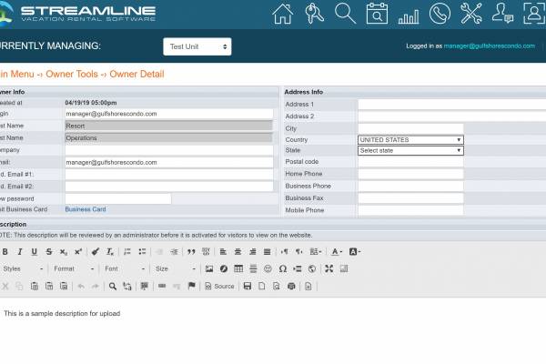The width and height of the screenshot is (546, 364).
Task: Open the Home icon in top navigation
Action: click(x=283, y=14)
